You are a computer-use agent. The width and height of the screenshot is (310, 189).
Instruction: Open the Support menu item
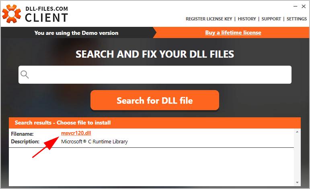click(271, 19)
